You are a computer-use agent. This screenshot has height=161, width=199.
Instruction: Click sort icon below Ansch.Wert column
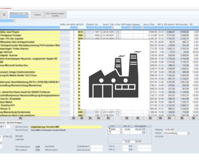point(150,118)
